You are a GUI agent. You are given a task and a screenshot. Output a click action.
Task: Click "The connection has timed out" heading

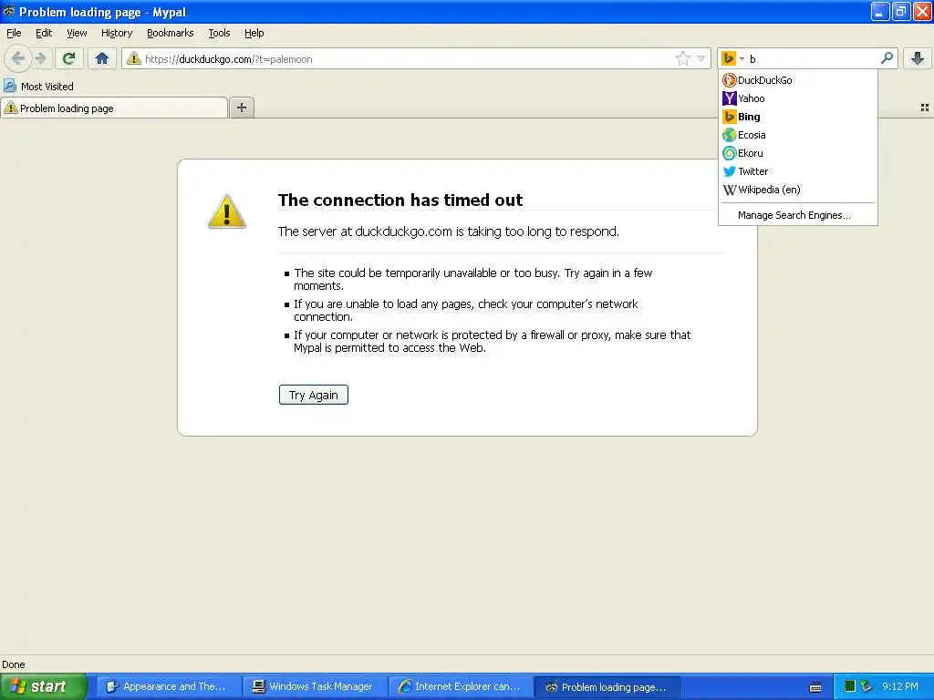coord(400,200)
